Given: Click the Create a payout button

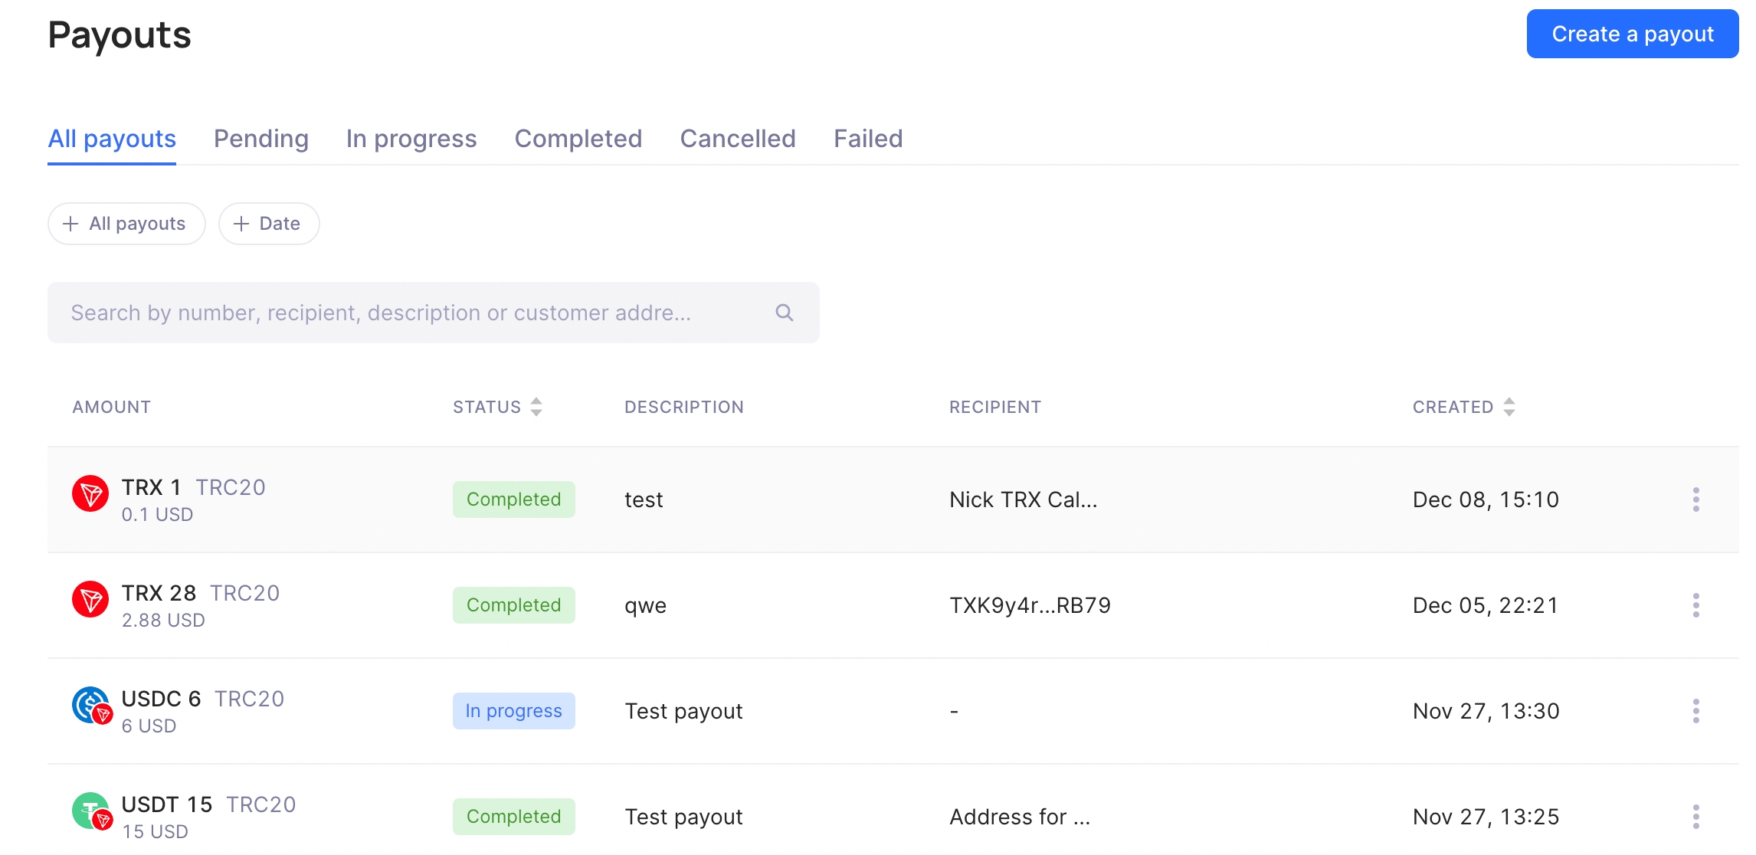Looking at the screenshot, I should tap(1632, 34).
